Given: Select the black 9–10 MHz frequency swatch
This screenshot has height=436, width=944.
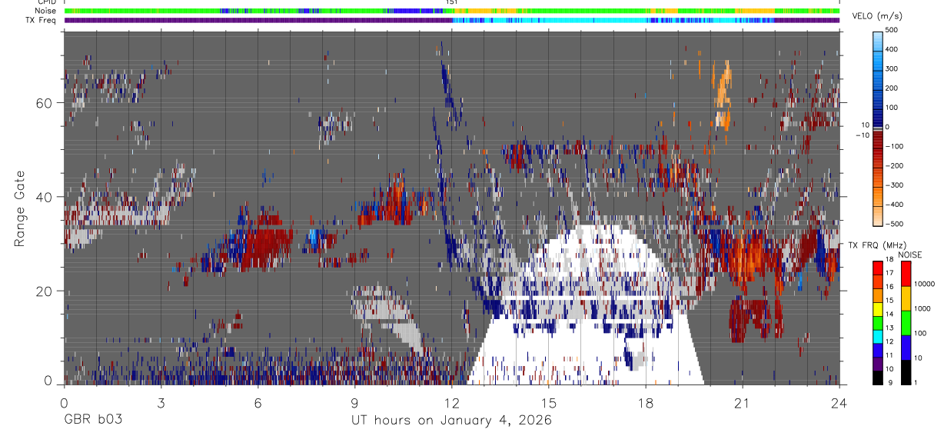Looking at the screenshot, I should (x=877, y=378).
